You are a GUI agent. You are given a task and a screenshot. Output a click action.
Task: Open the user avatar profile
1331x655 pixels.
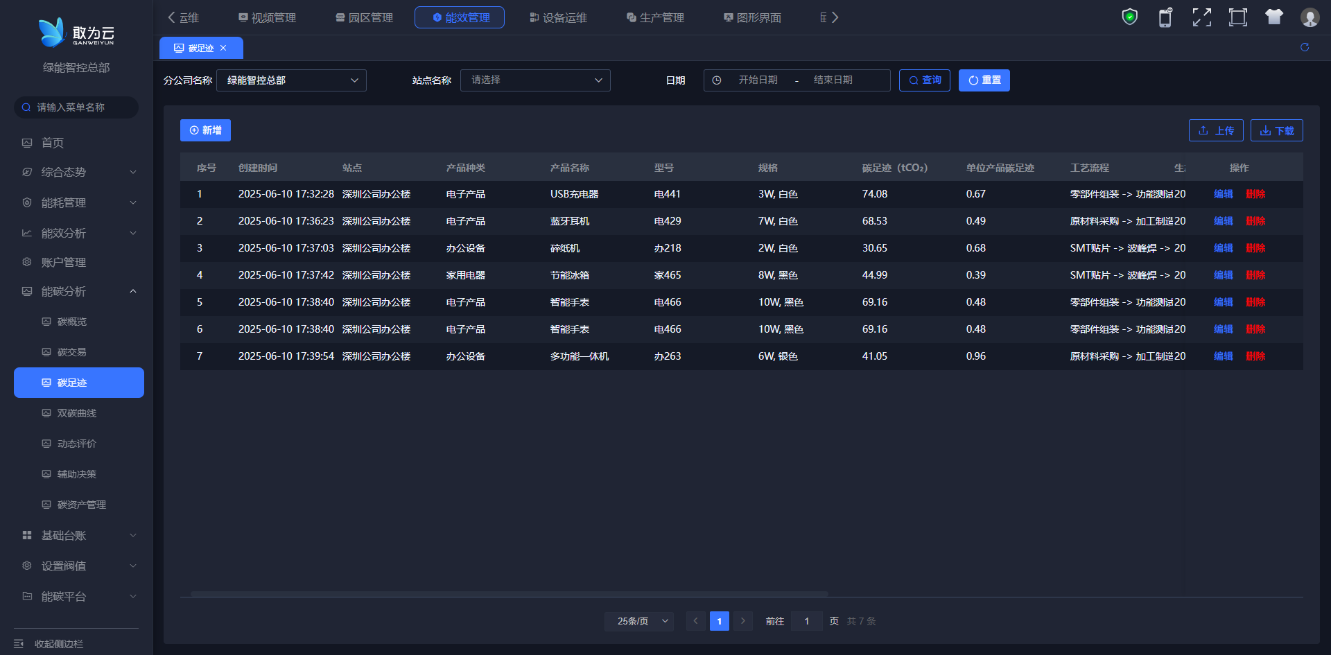pyautogui.click(x=1310, y=17)
